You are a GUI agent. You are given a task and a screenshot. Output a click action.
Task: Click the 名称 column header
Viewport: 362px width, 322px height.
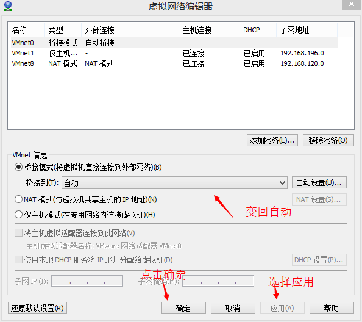(26, 30)
